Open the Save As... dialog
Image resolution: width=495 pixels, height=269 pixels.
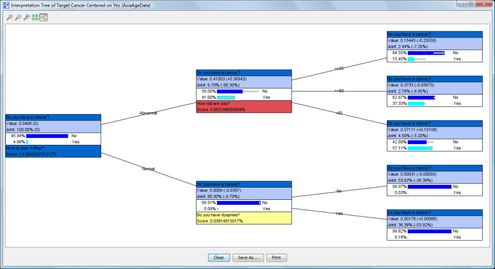coord(249,258)
